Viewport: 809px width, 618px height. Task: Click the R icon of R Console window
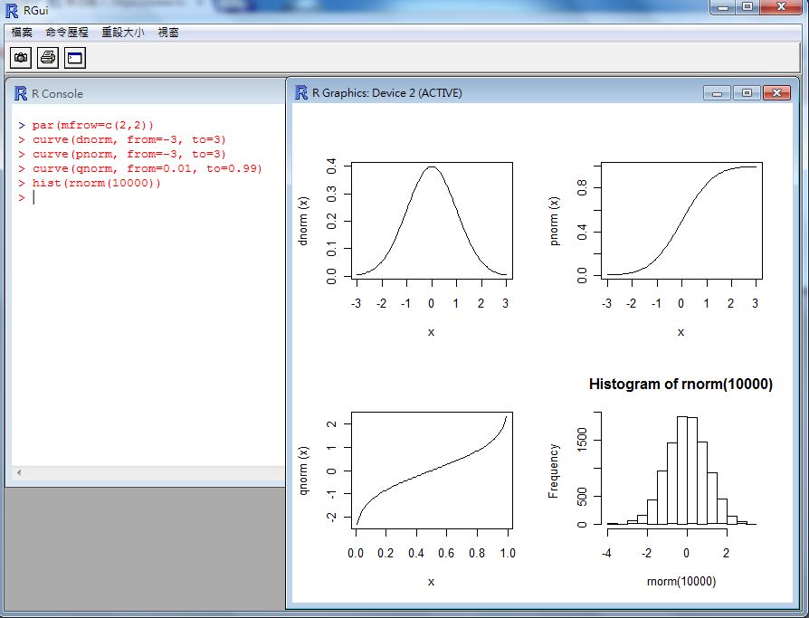21,93
